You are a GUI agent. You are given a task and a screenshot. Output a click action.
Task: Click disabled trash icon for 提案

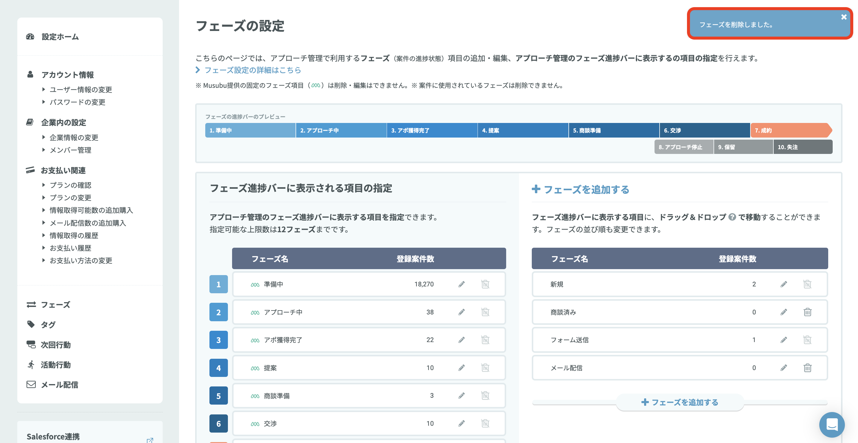[x=485, y=368]
